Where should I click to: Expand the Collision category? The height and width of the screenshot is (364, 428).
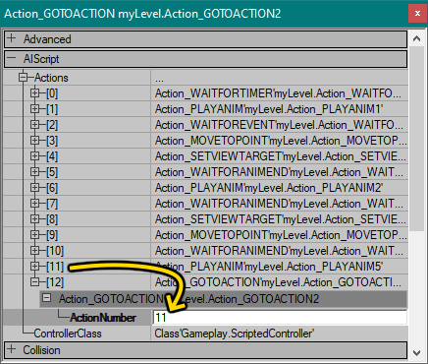[12, 349]
